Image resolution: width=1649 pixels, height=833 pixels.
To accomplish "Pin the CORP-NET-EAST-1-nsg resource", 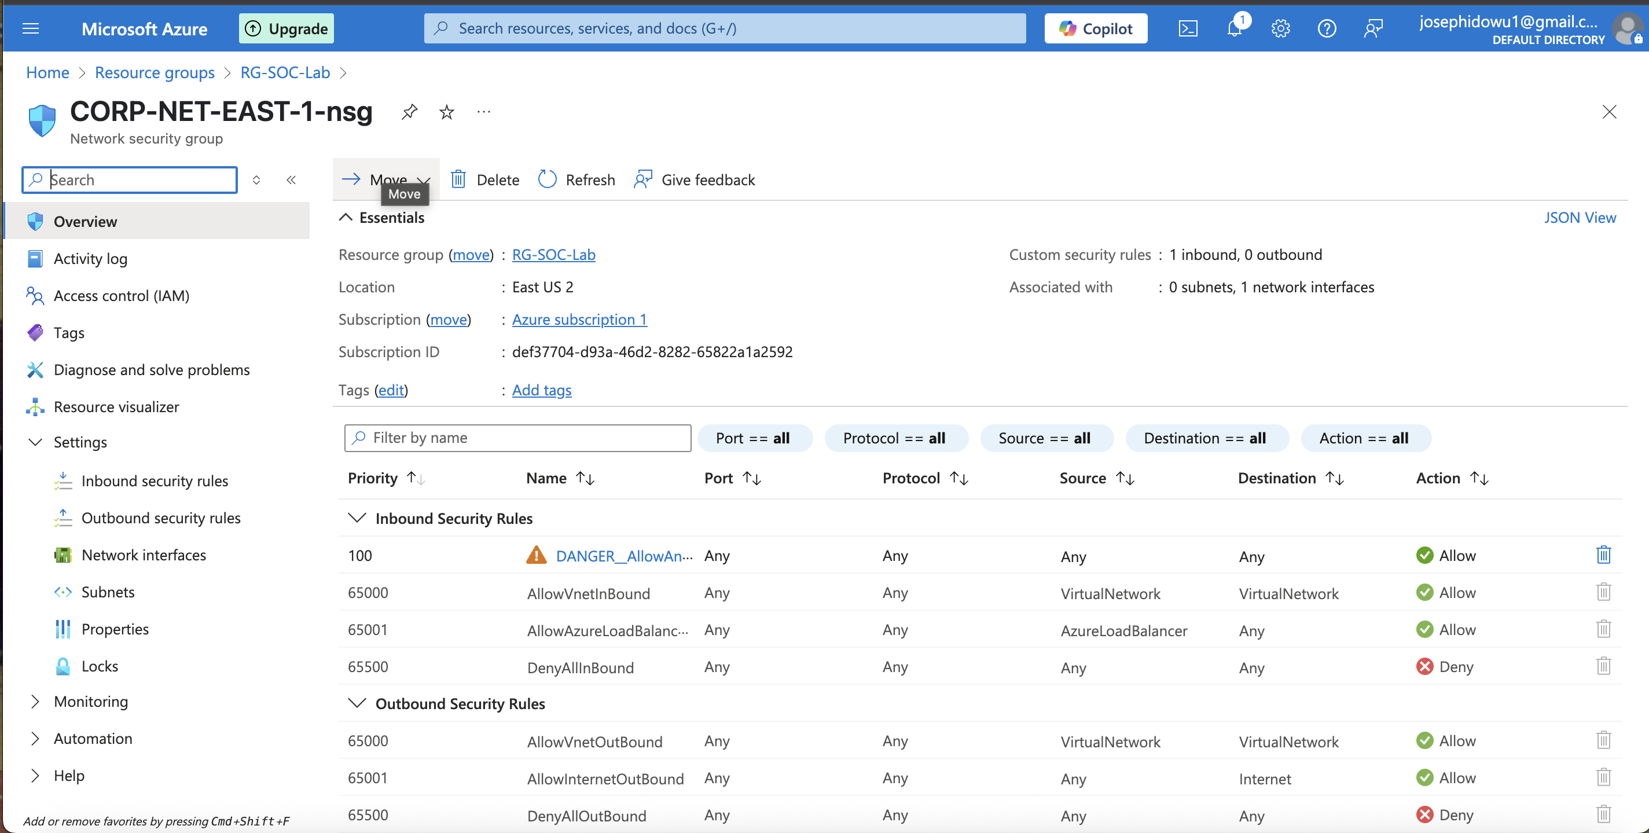I will tap(409, 112).
